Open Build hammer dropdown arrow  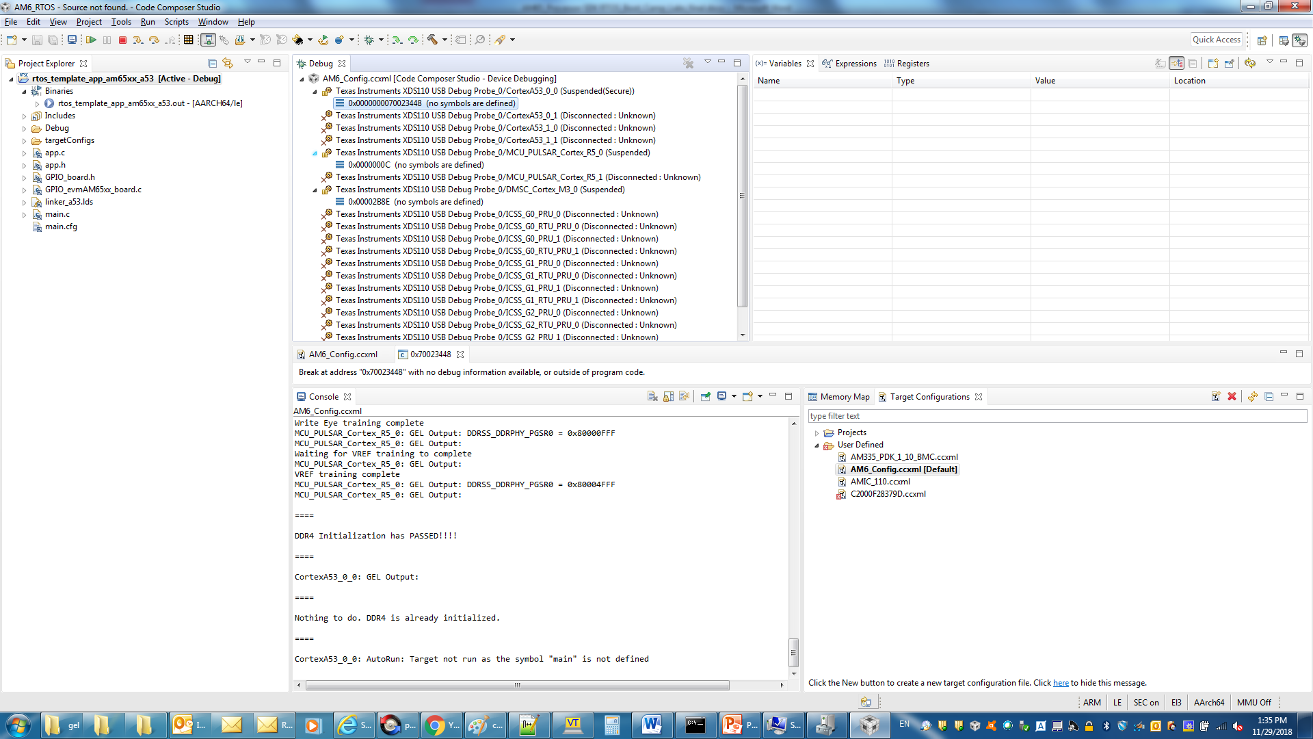pos(445,40)
